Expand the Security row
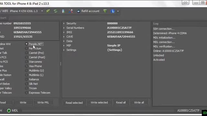The height and width of the screenshot is (116, 207). [x=64, y=24]
